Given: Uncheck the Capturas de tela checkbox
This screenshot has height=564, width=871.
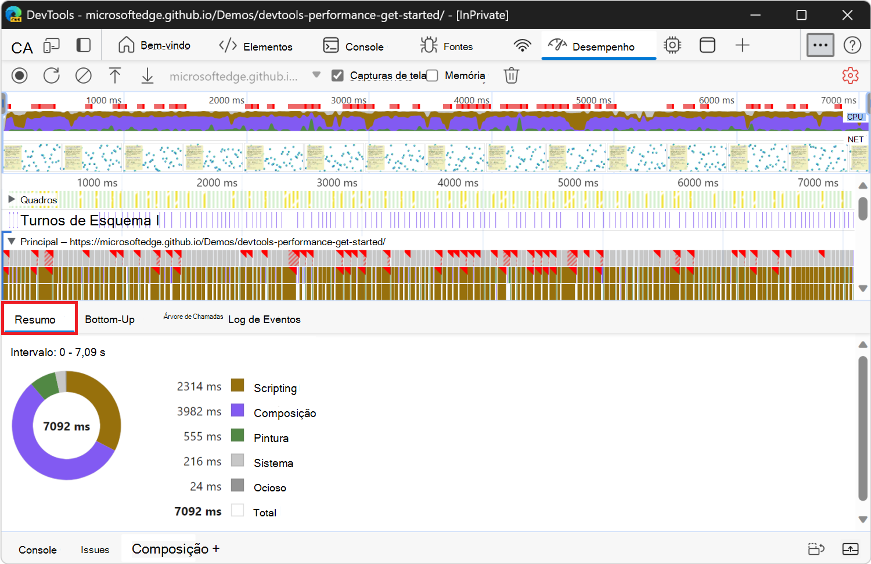Looking at the screenshot, I should tap(337, 76).
